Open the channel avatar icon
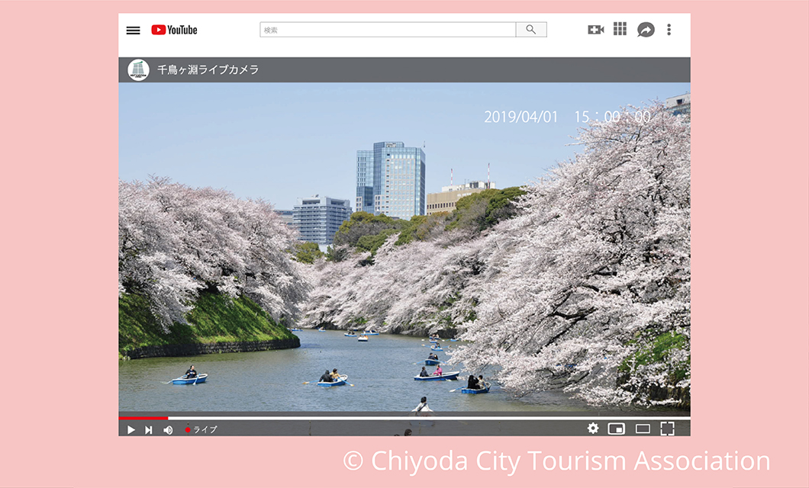Screen dimensions: 809x488 pyautogui.click(x=138, y=70)
